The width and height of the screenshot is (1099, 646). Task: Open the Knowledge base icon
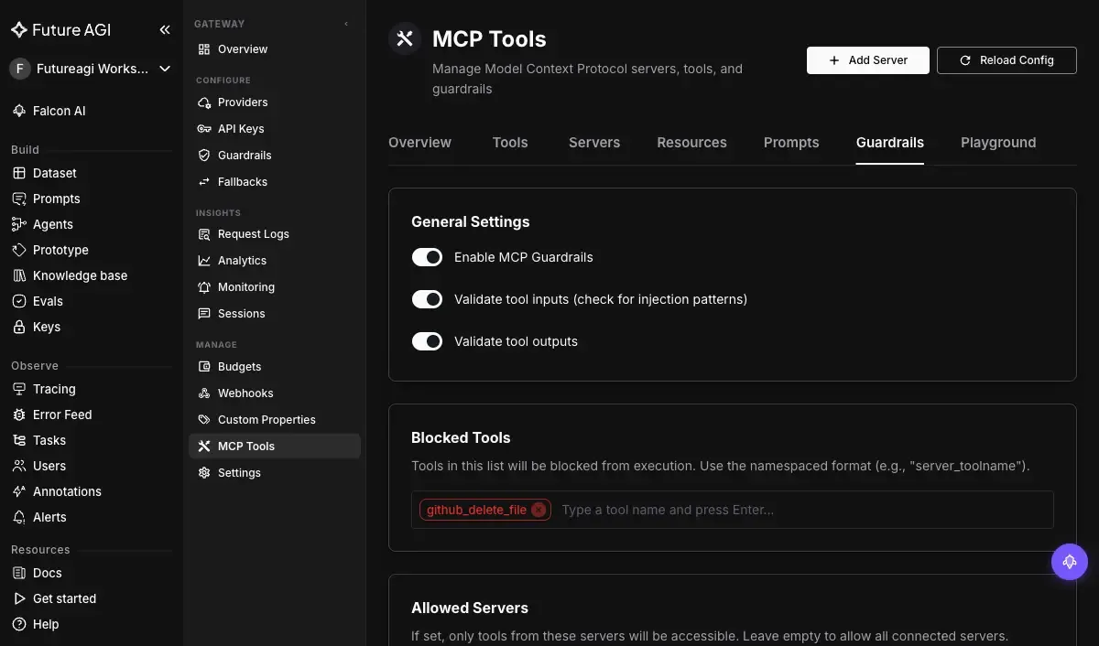click(x=19, y=275)
